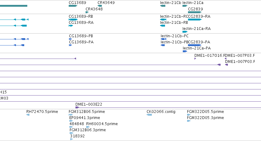Select the CR43649 gene arrow glyph
Viewport: 261px width, 141px height.
100,6
